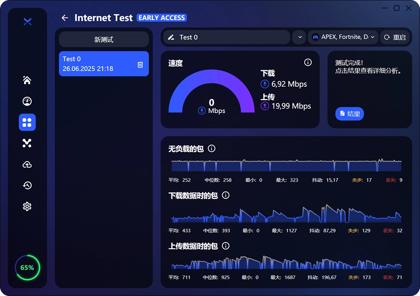Click the 抖动: 15,17 jitter value

tap(325, 180)
